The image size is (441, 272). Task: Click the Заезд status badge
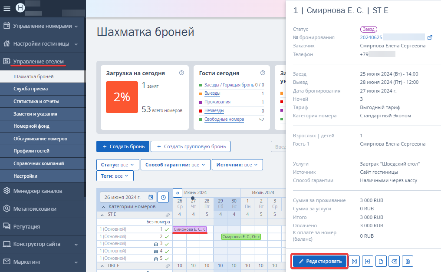coord(369,29)
